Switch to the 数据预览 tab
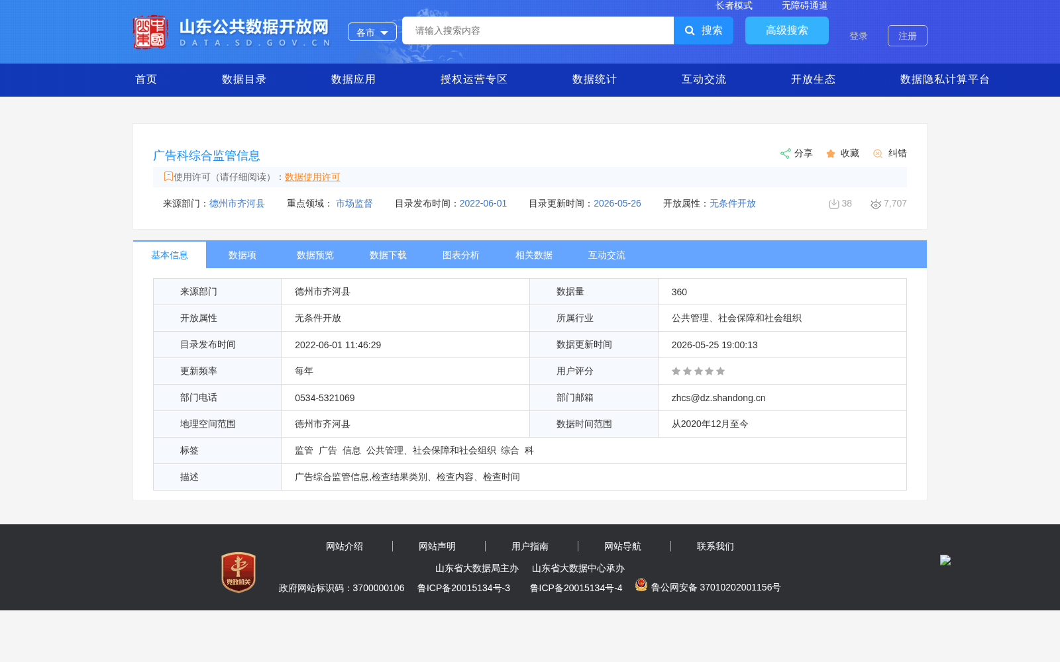This screenshot has height=662, width=1060. 315,255
